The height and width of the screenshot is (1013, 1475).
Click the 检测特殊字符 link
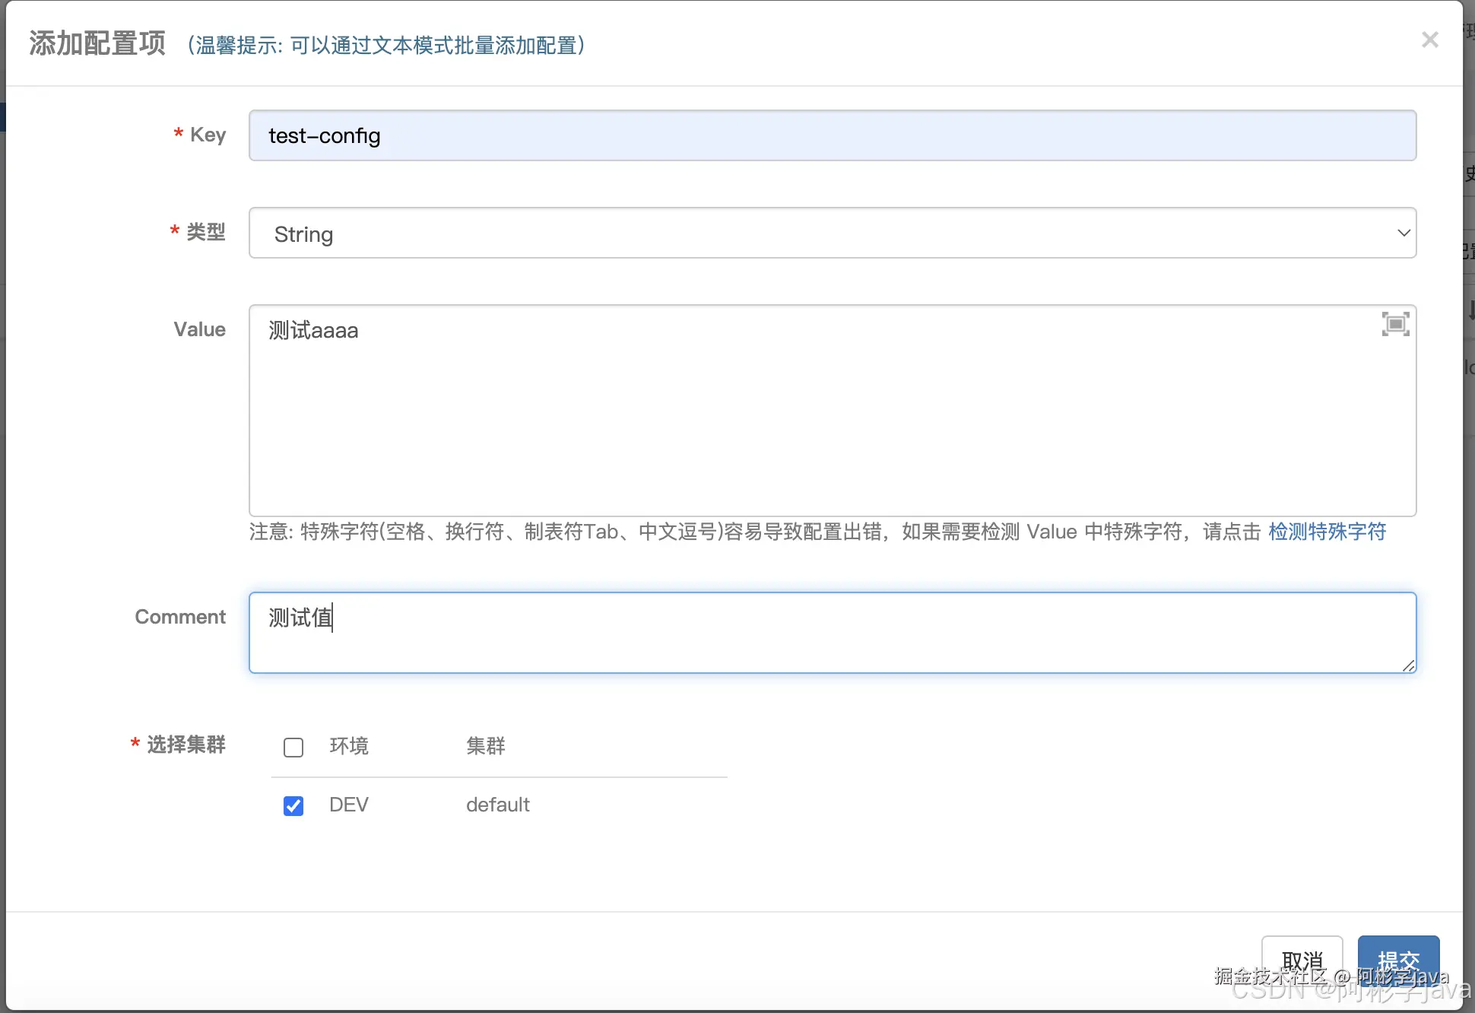[x=1326, y=532]
